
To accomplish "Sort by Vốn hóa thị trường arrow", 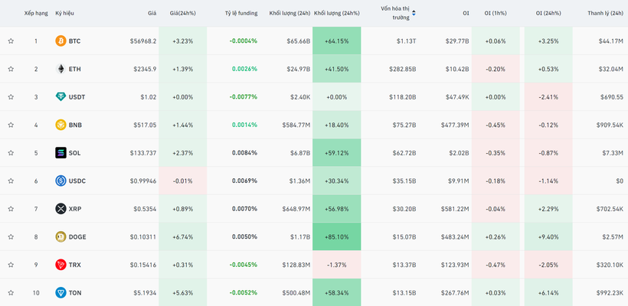I will pos(414,13).
